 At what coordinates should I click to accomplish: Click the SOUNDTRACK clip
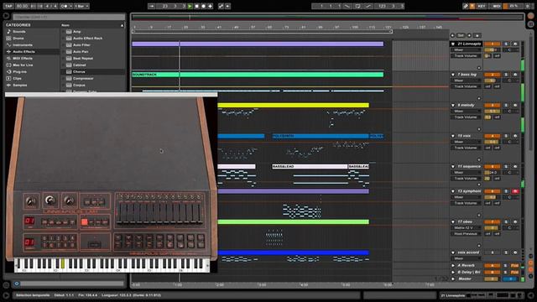click(x=258, y=75)
